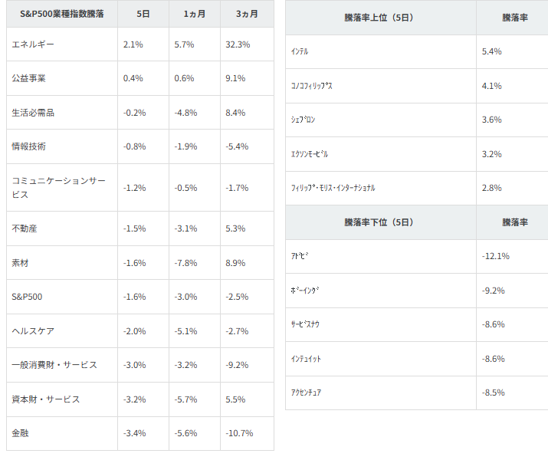Select the ヘルスケア sector cell
The width and height of the screenshot is (548, 460).
pos(33,331)
